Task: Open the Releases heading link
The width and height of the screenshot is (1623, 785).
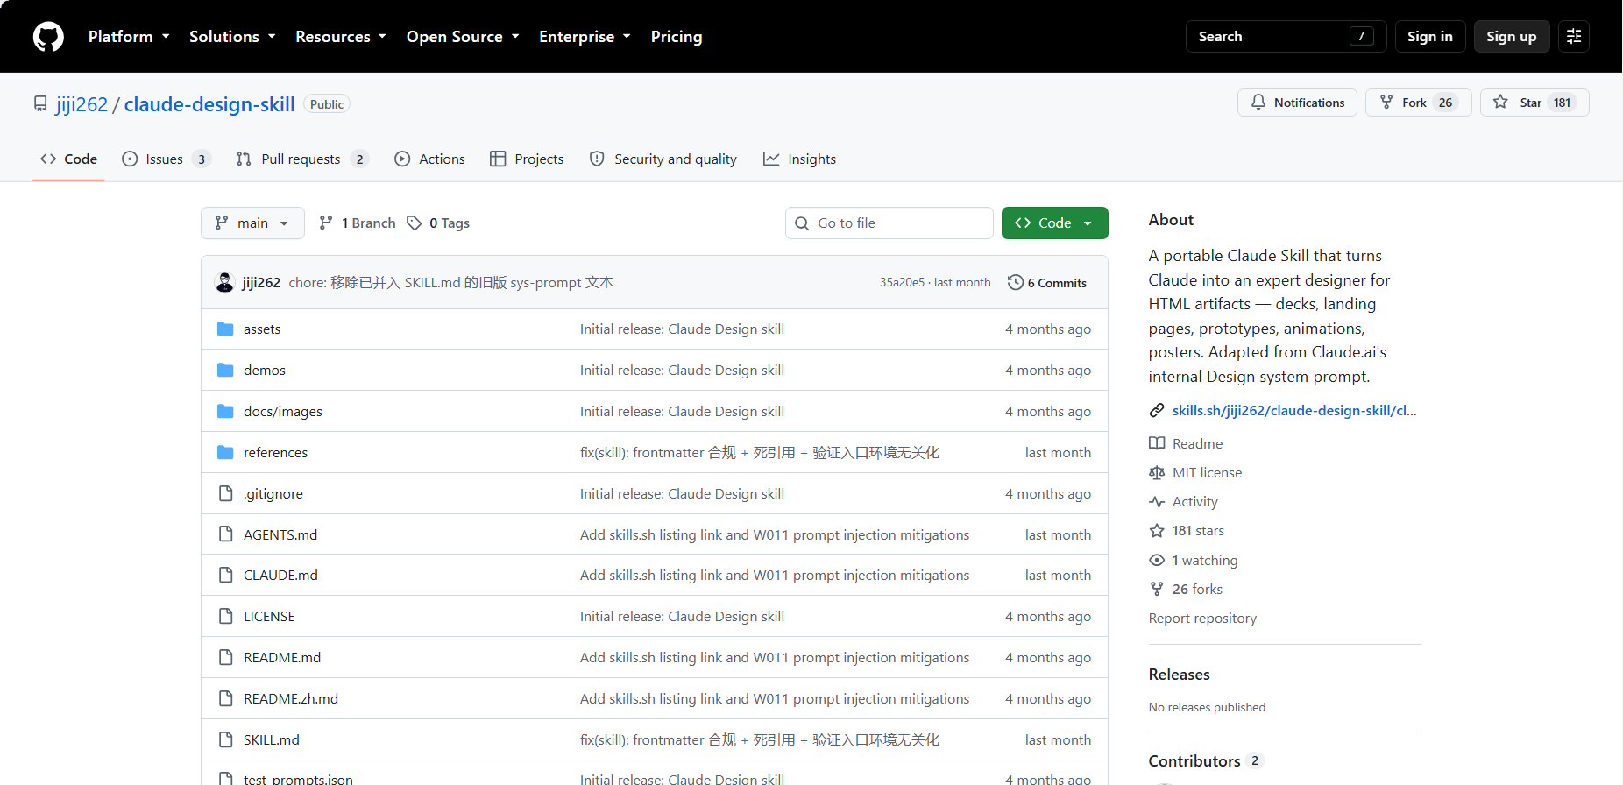Action: tap(1180, 675)
